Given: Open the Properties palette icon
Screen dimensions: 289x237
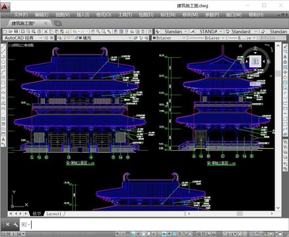Looking at the screenshot, I should coord(115,32).
